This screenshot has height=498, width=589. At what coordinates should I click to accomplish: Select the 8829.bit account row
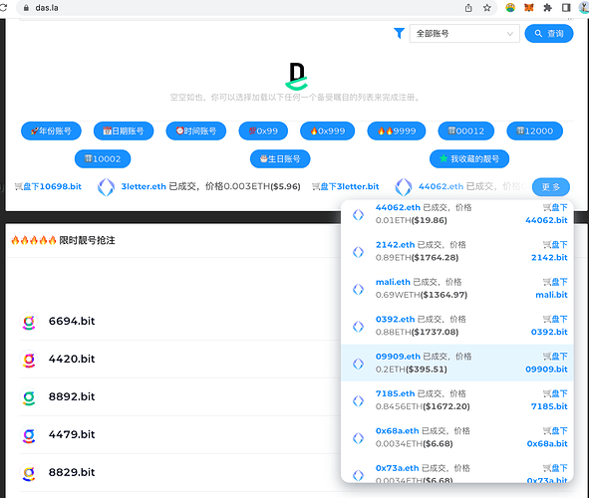pos(180,472)
